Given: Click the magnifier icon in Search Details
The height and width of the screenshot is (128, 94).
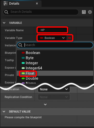Looking at the screenshot, I should coord(6,12).
